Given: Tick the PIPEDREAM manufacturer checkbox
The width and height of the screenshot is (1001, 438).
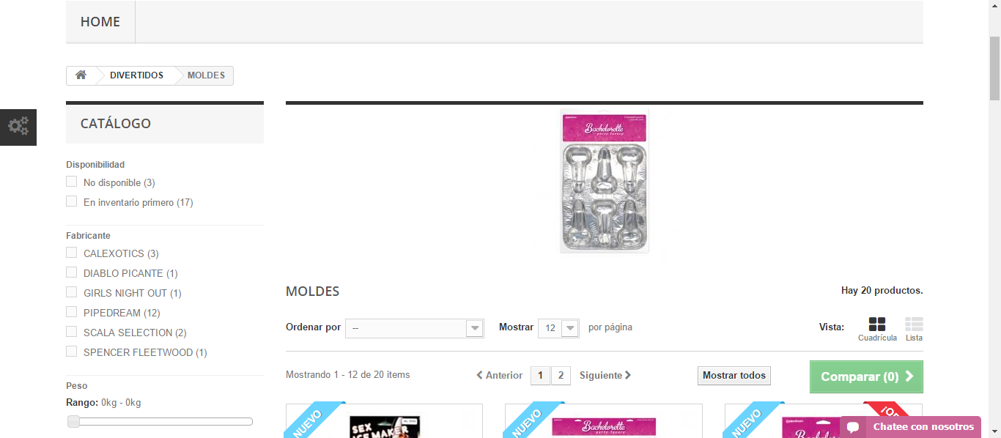Looking at the screenshot, I should pos(71,312).
